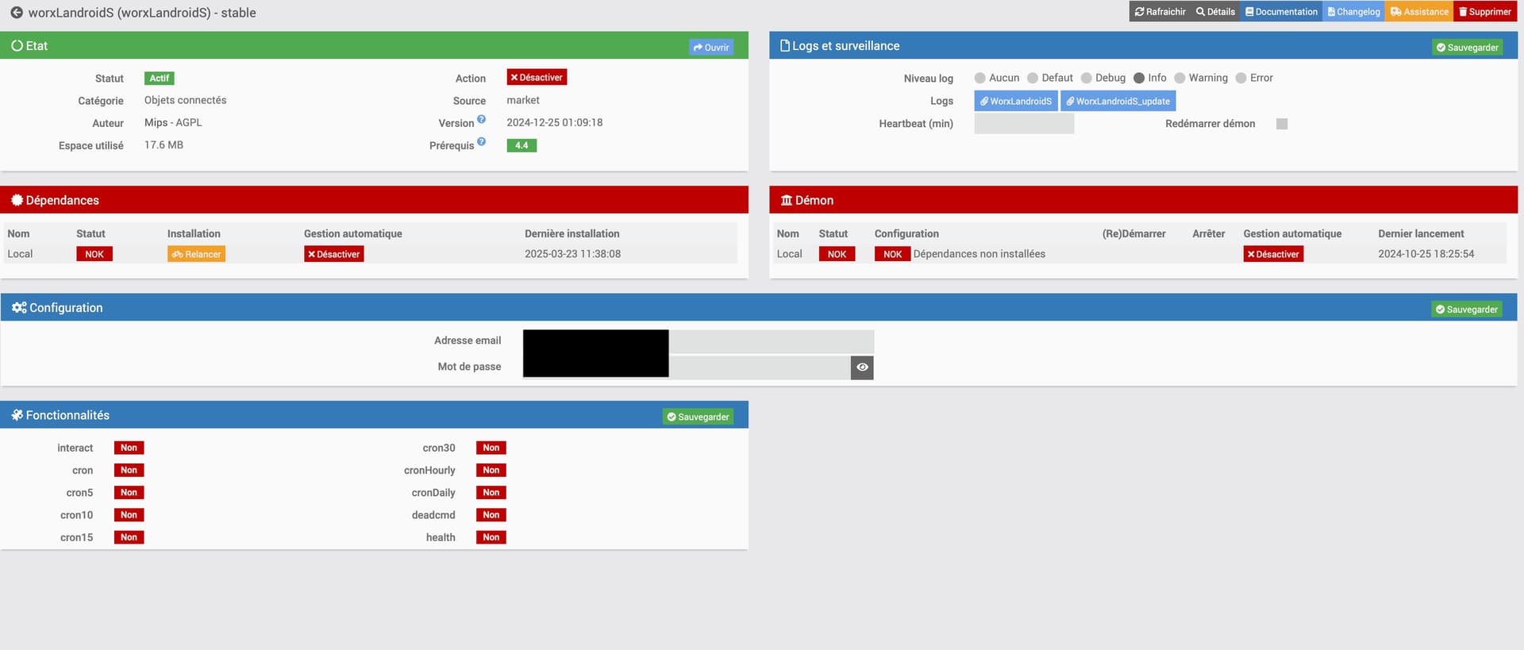Click the Dépendances non installées message

(979, 254)
